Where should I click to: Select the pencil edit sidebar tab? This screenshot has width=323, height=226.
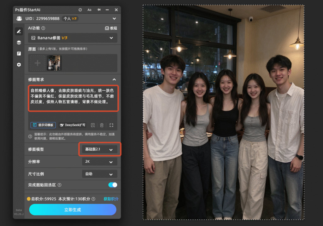(19, 31)
